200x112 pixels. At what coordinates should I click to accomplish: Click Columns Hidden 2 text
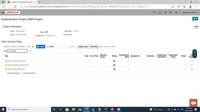tap(14, 73)
